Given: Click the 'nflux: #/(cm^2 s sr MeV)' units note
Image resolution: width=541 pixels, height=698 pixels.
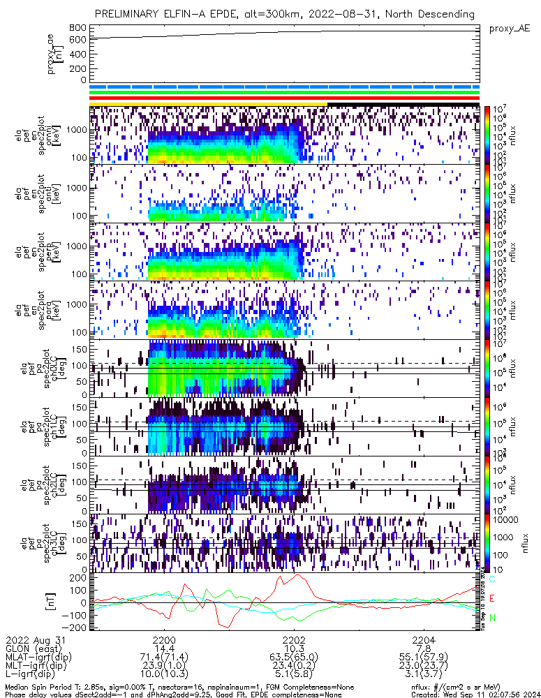Looking at the screenshot, I should [456, 688].
